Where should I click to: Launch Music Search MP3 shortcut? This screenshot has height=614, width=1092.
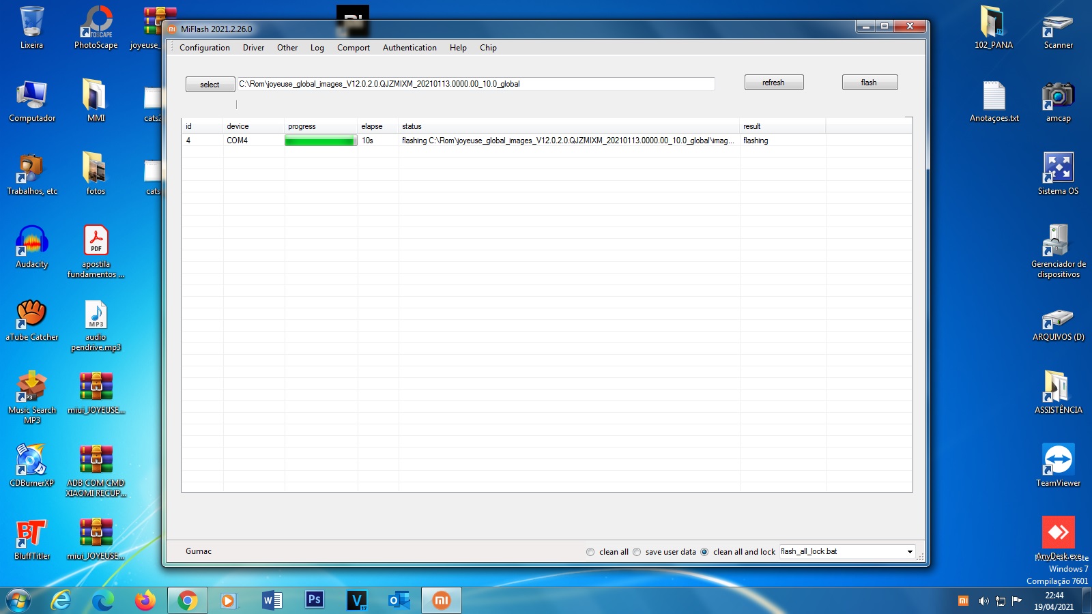[x=31, y=398]
